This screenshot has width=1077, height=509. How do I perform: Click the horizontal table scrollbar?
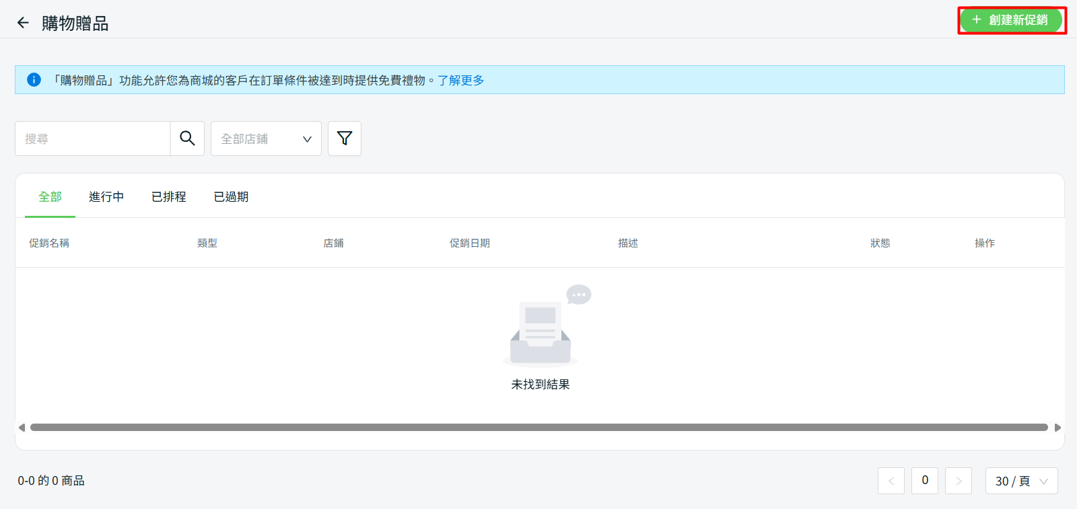[x=538, y=428]
